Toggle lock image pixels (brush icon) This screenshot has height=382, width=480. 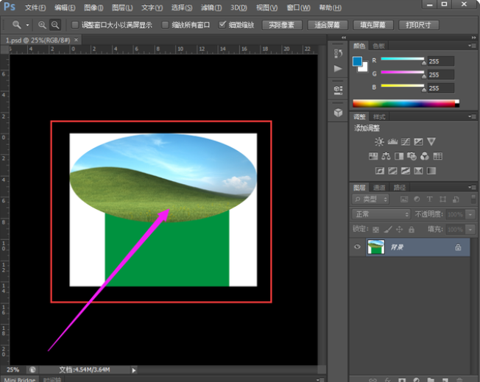pyautogui.click(x=388, y=229)
